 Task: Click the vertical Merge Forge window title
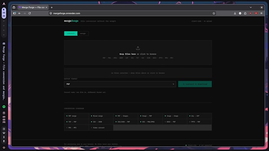[4, 73]
